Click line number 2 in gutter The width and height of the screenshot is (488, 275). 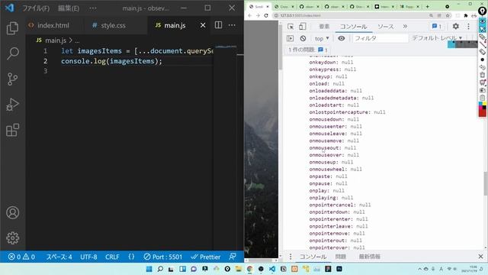pyautogui.click(x=46, y=61)
